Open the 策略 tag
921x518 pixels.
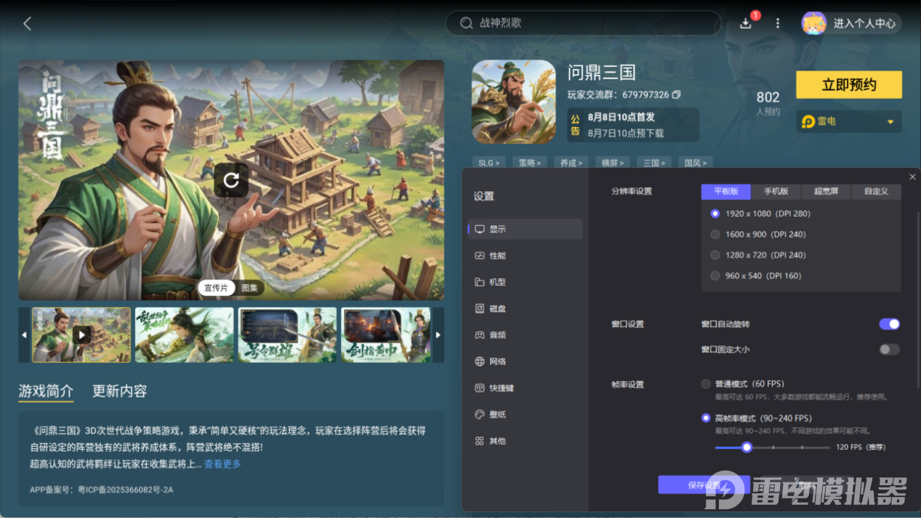(529, 163)
